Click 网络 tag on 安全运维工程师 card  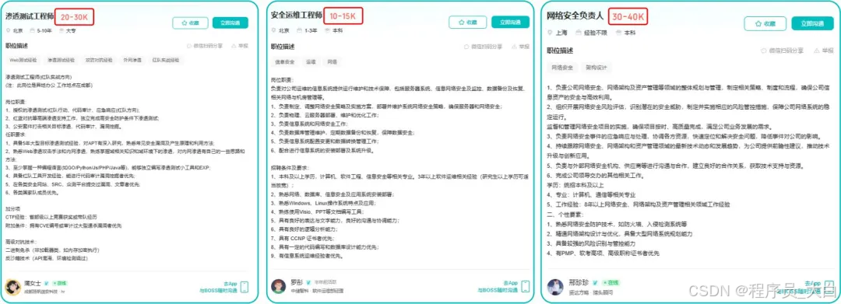tap(332, 62)
